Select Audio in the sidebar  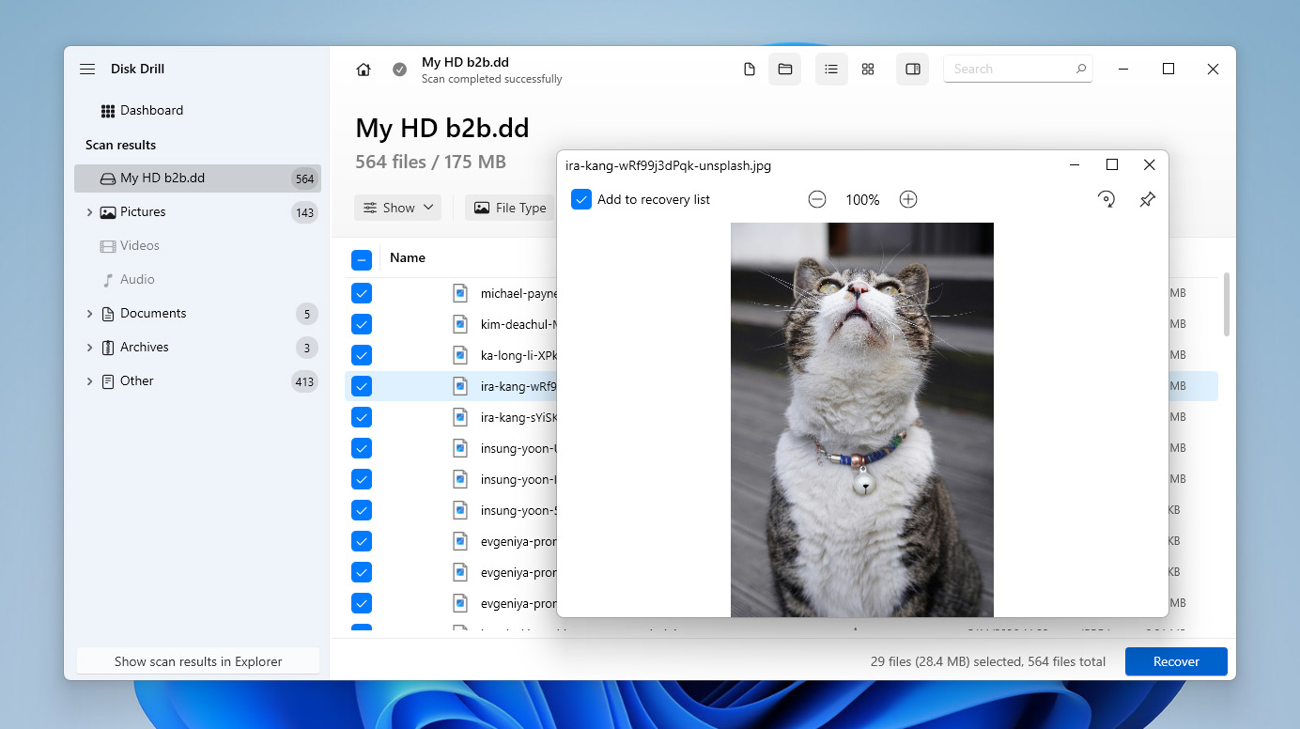tap(137, 280)
